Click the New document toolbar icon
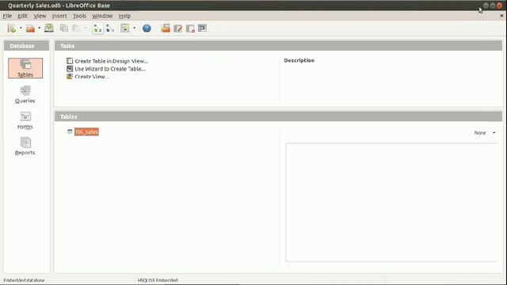507x285 pixels. pyautogui.click(x=12, y=28)
